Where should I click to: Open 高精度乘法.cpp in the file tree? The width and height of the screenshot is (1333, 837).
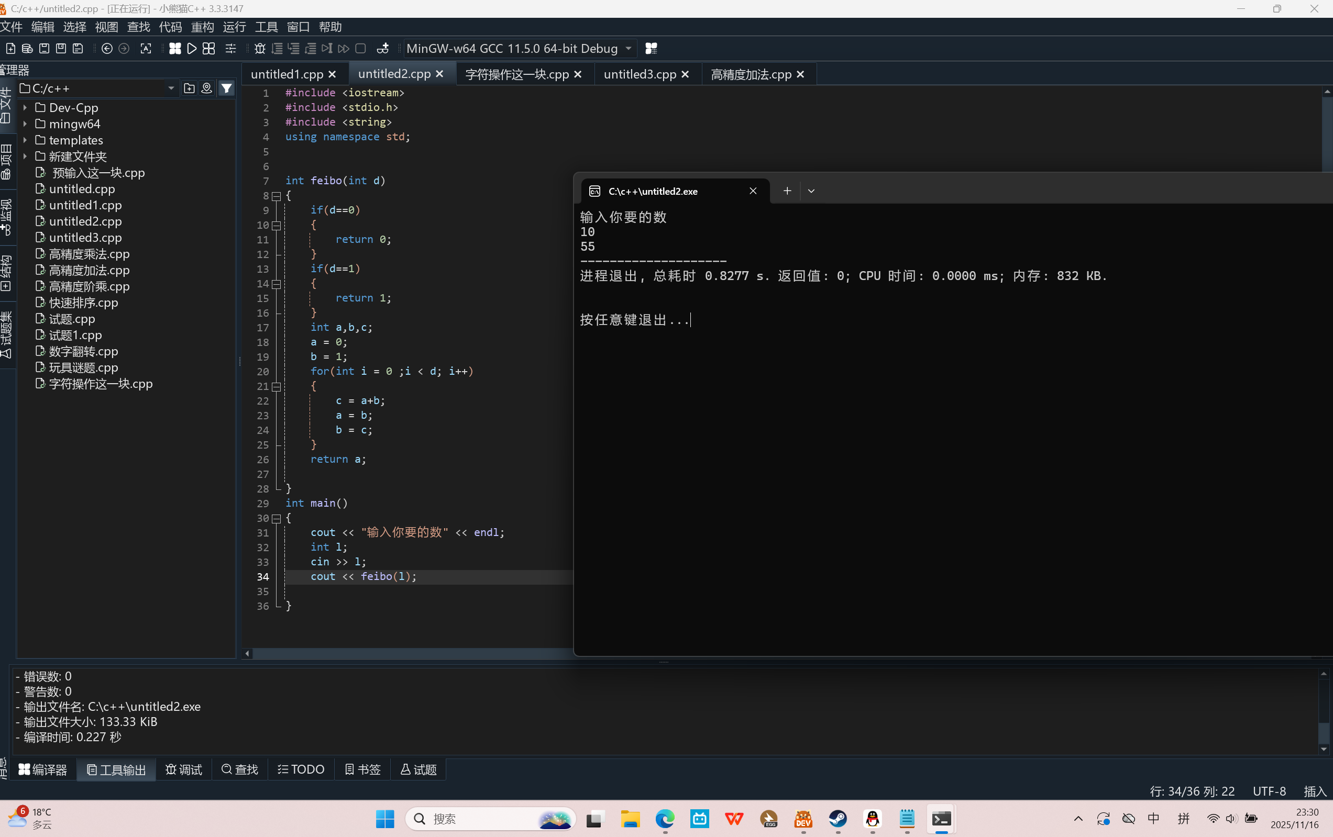(x=89, y=254)
